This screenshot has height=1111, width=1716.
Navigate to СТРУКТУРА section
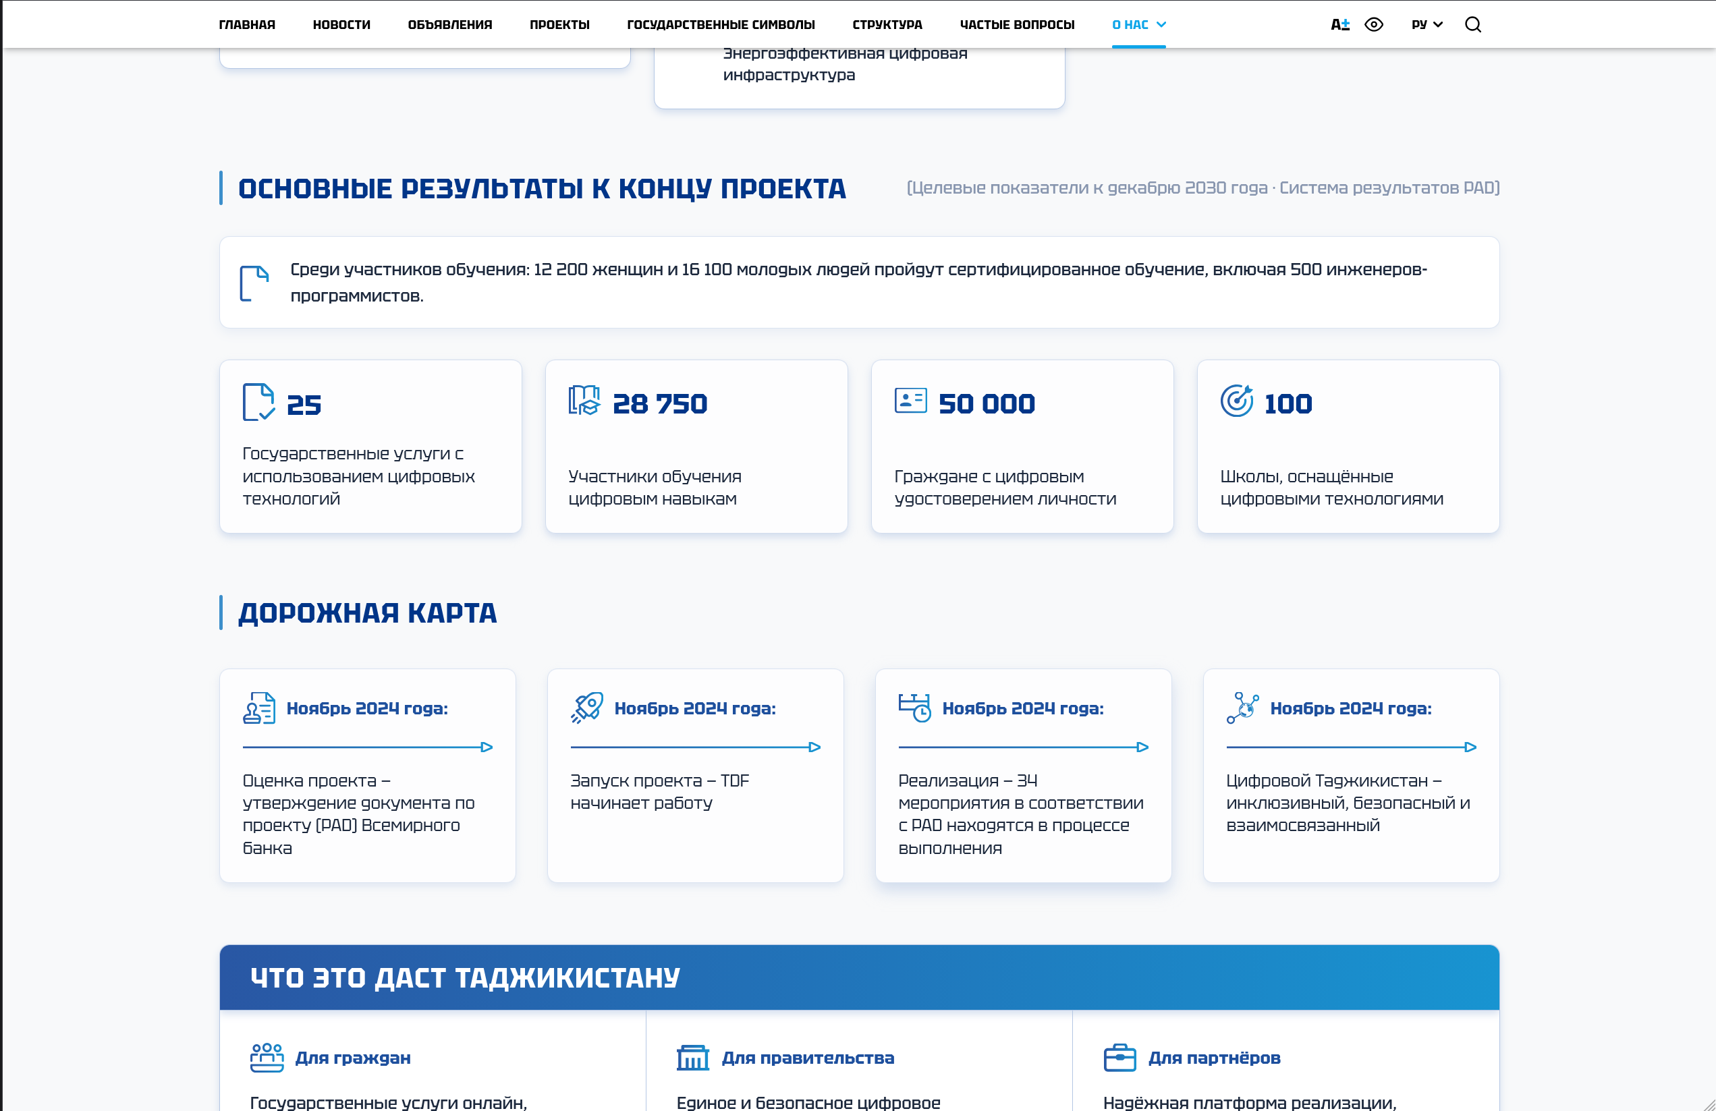[x=887, y=24]
